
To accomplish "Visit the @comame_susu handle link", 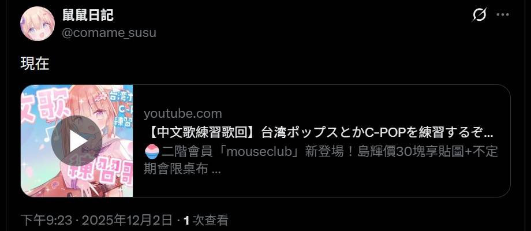I will coord(109,33).
